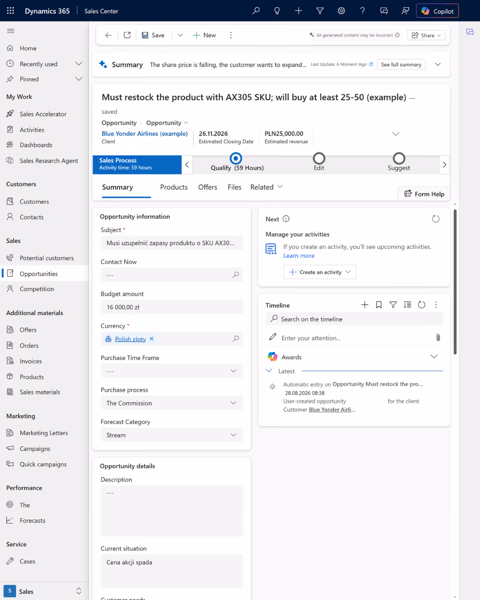Switch to the Products tab
Screen dimensions: 480x600
point(174,187)
